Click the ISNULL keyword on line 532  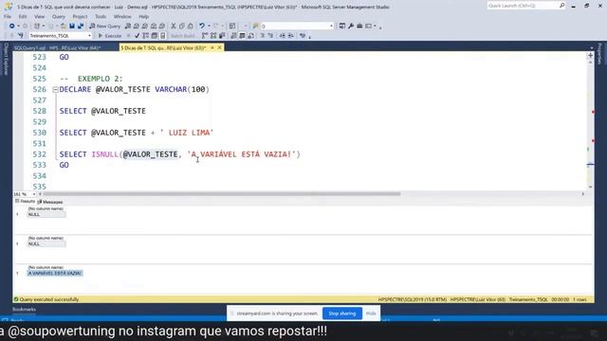click(x=105, y=154)
